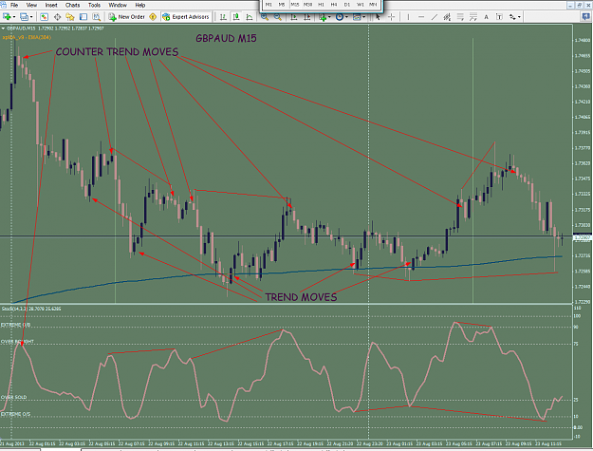This screenshot has width=593, height=451.
Task: Open the Profiles toolbar icon
Action: pos(24,17)
